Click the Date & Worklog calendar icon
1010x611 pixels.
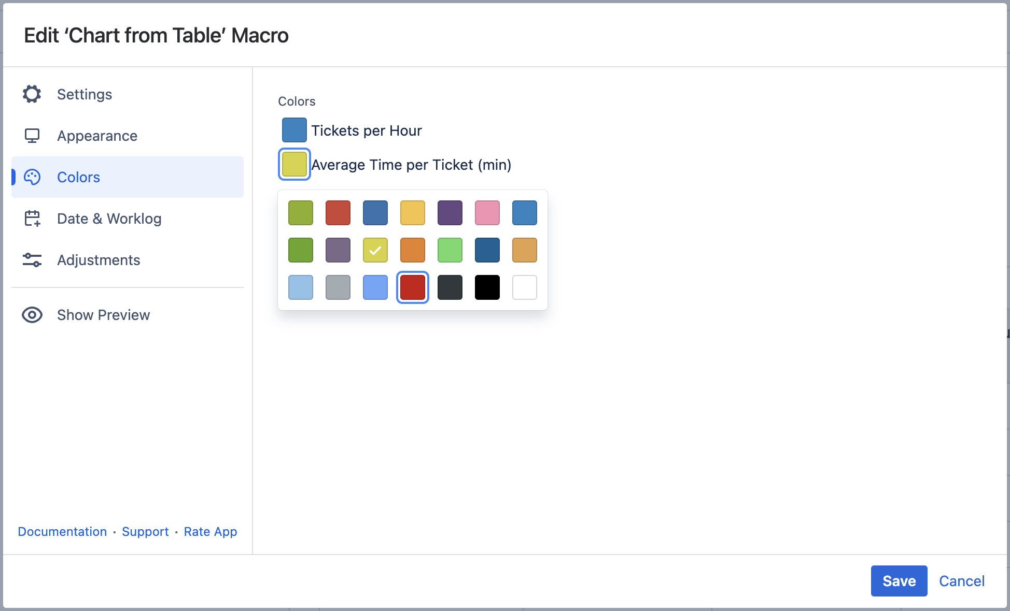click(x=32, y=219)
